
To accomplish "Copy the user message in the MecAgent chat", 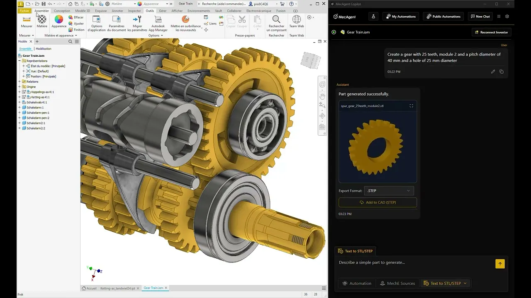I will [502, 72].
